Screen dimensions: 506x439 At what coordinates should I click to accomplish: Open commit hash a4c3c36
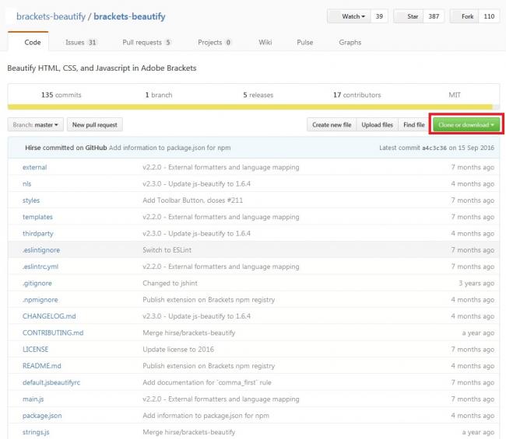point(434,148)
